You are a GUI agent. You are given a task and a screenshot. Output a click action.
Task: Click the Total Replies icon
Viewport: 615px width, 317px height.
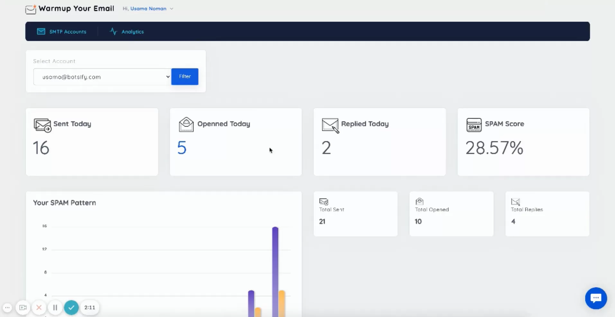click(515, 202)
